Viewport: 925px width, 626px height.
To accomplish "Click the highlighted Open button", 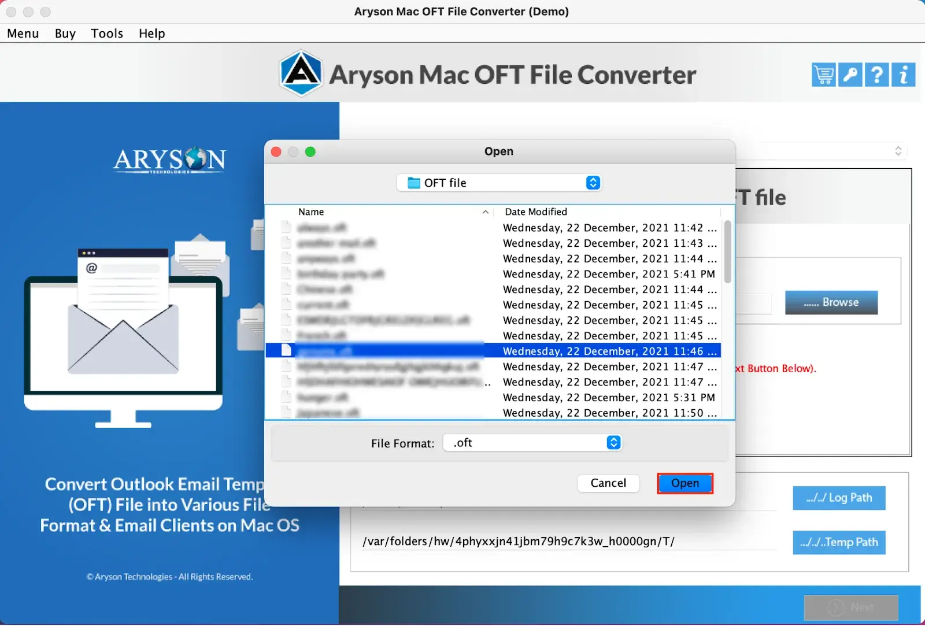I will 685,483.
